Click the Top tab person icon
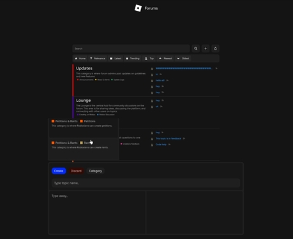Screen dimensions: 293x239 [x=146, y=59]
